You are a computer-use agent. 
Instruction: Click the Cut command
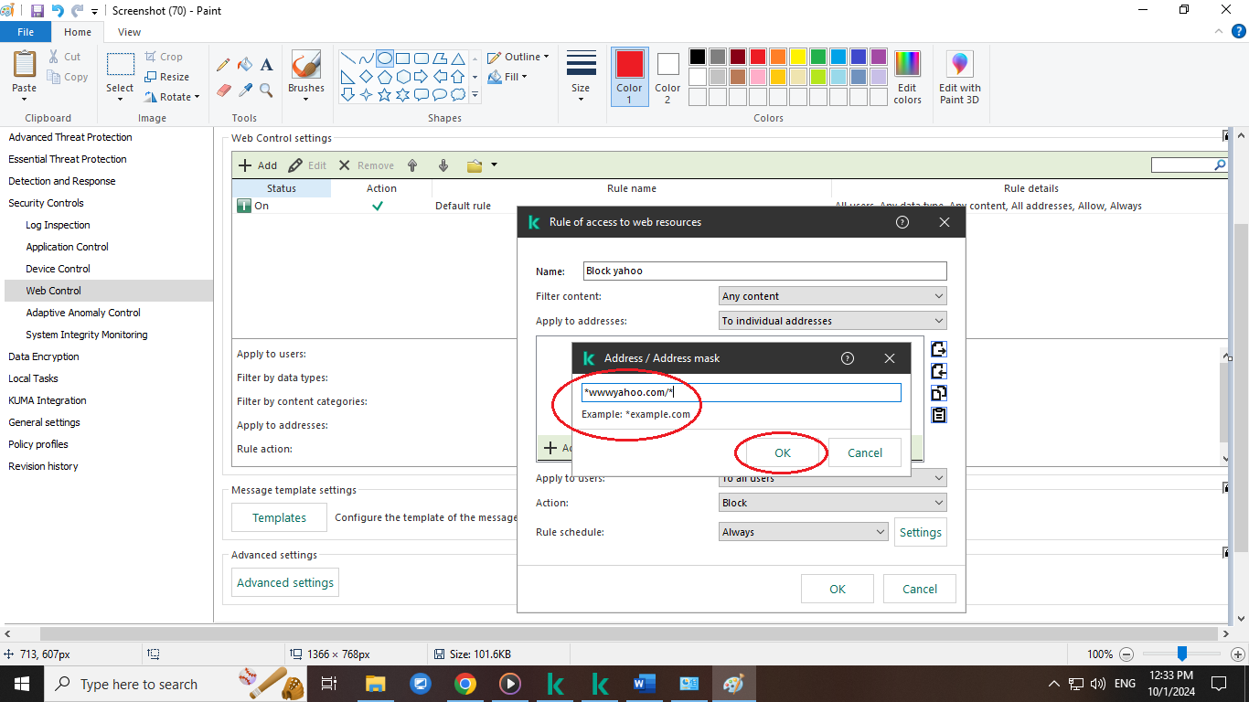(x=65, y=57)
